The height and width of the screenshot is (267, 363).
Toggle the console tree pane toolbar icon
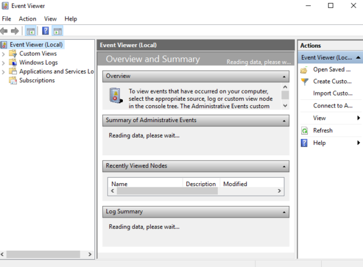(x=30, y=31)
